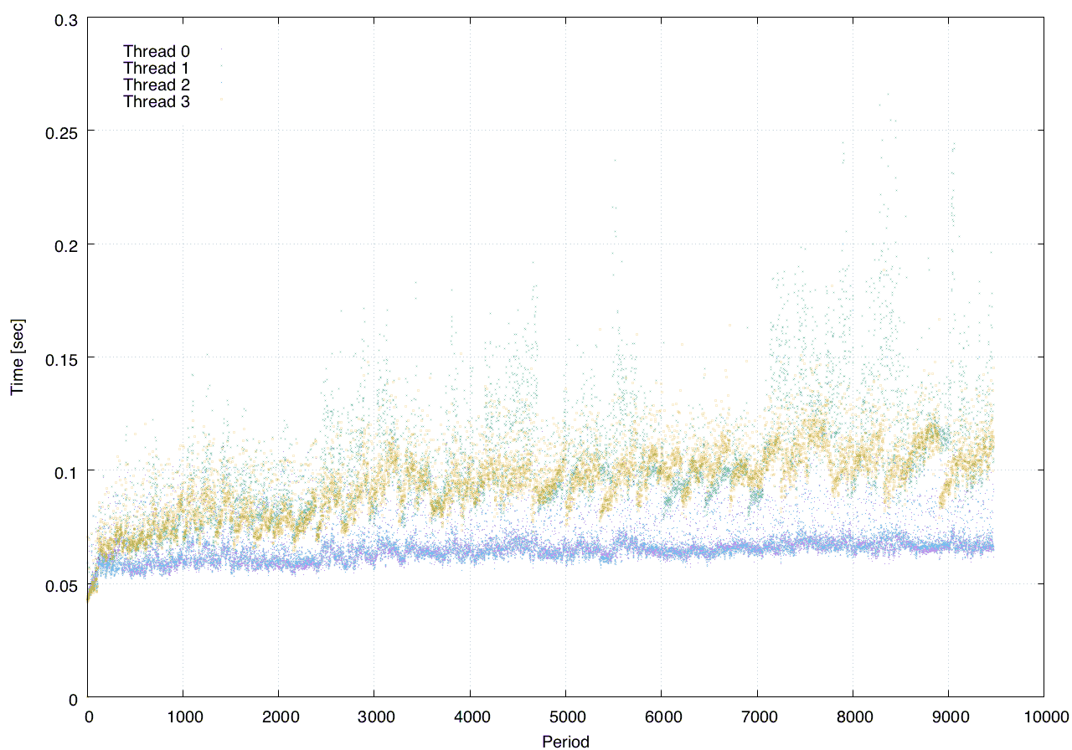This screenshot has width=1072, height=750.
Task: Click the Thread 1 legend label
Action: click(x=157, y=68)
